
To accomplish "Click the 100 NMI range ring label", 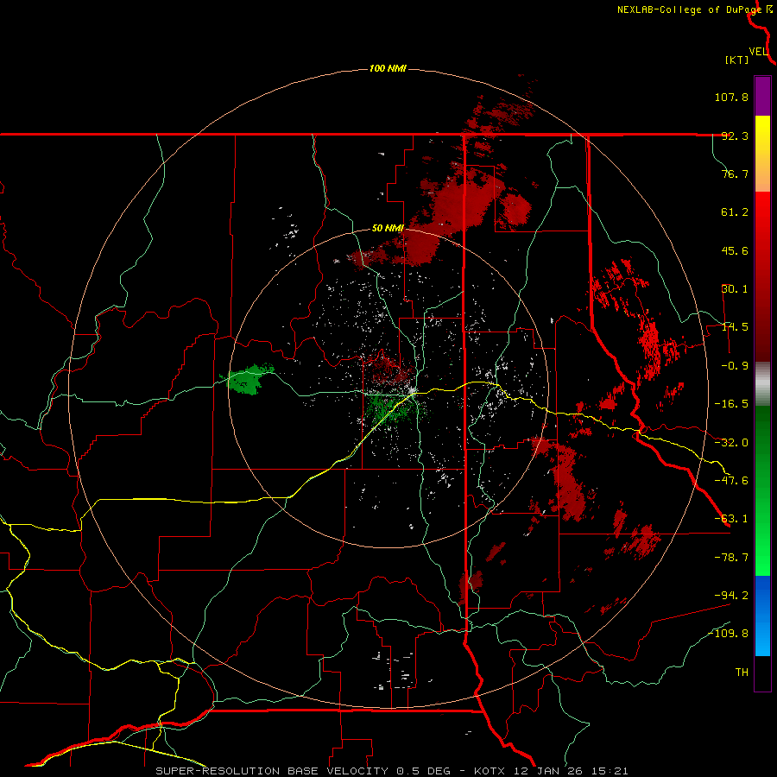I will 388,68.
